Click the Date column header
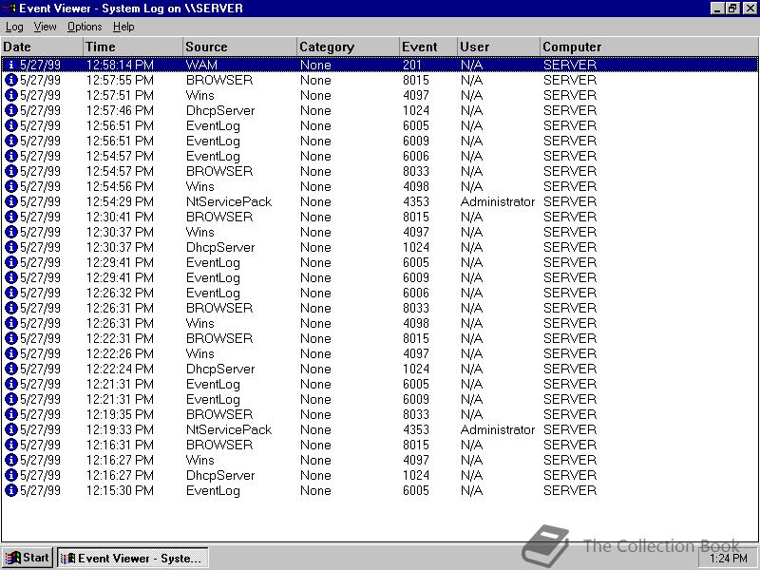Screen dimensions: 760x570 point(42,47)
